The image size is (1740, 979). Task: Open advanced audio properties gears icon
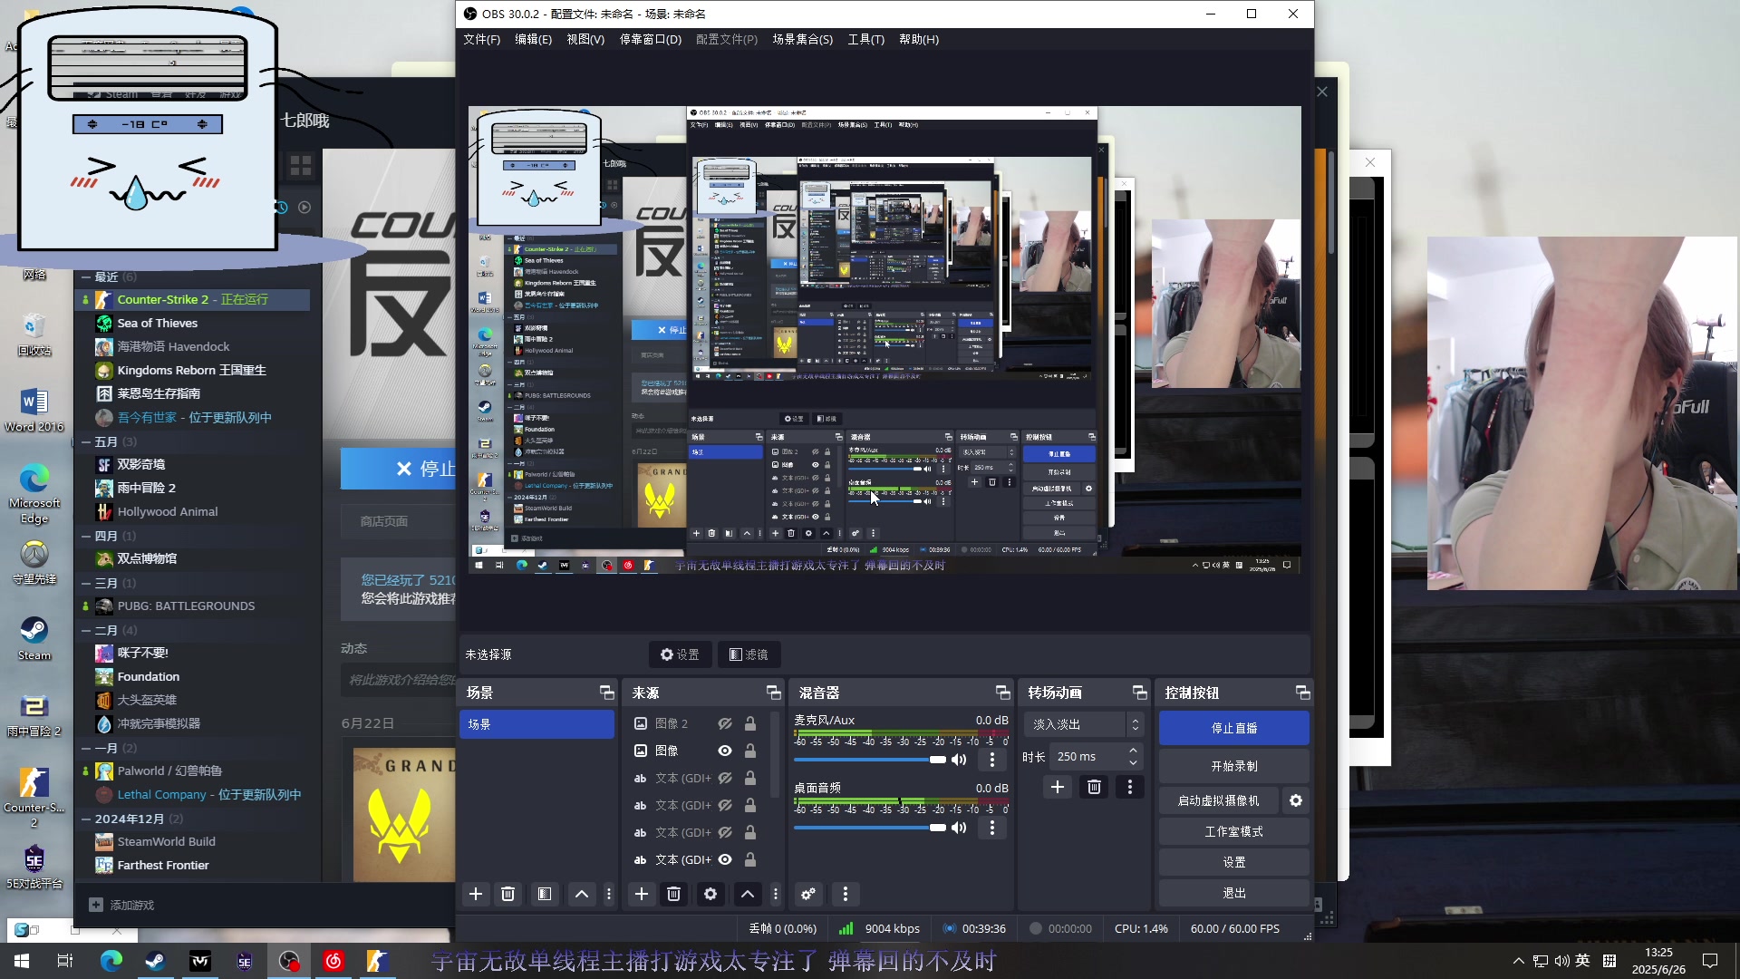point(808,894)
